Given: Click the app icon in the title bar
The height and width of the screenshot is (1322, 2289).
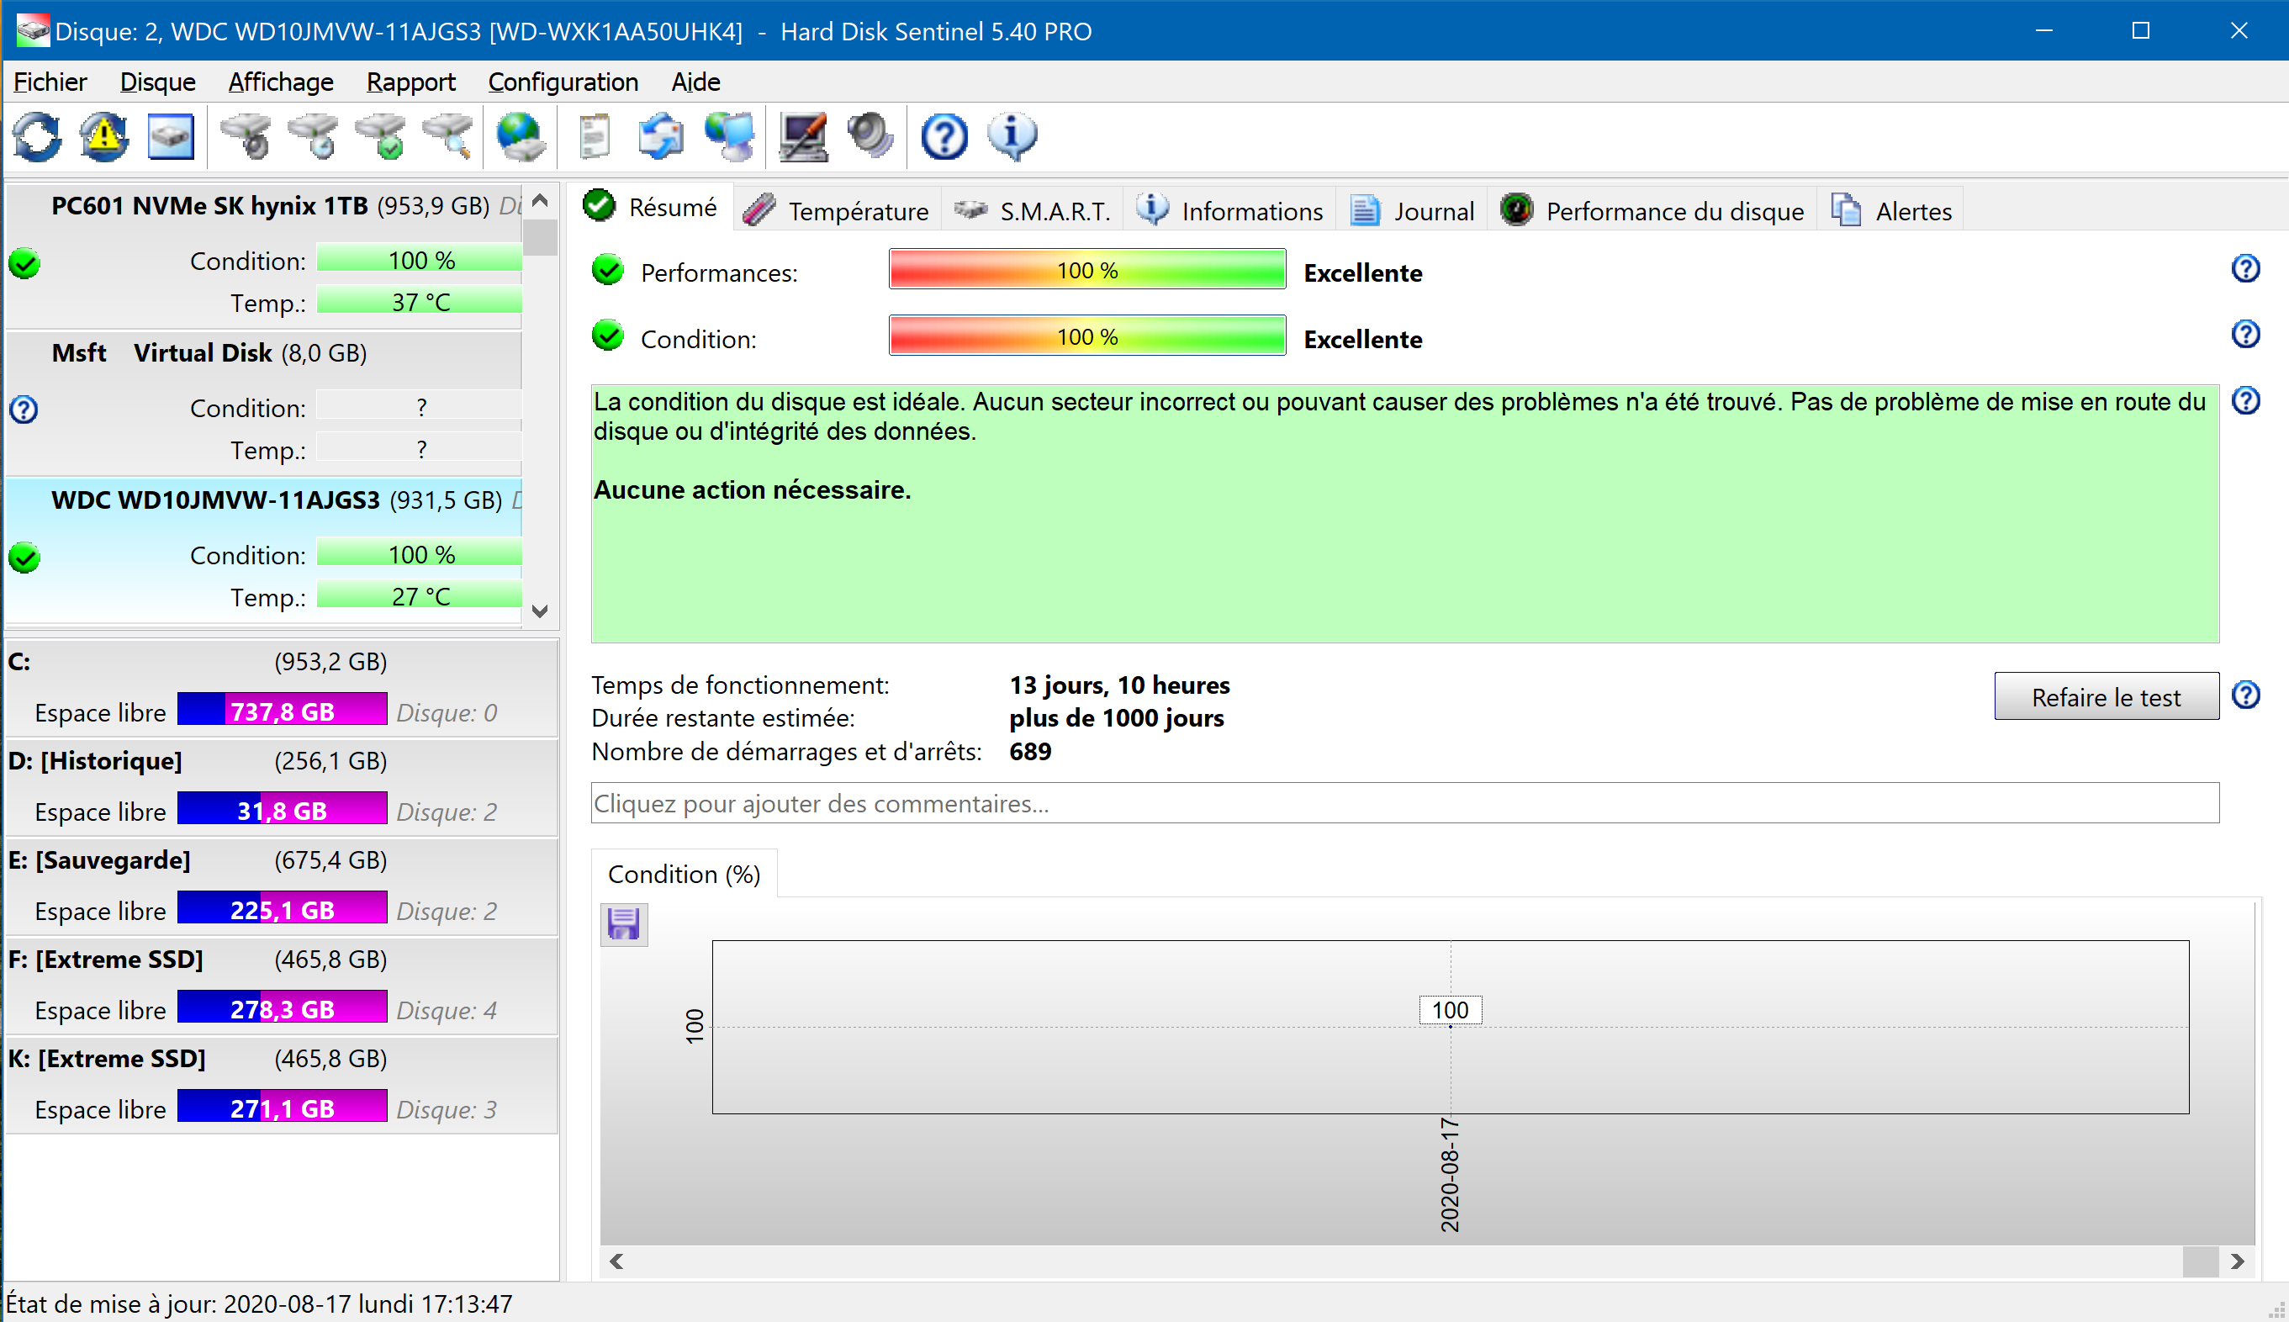Looking at the screenshot, I should (33, 30).
